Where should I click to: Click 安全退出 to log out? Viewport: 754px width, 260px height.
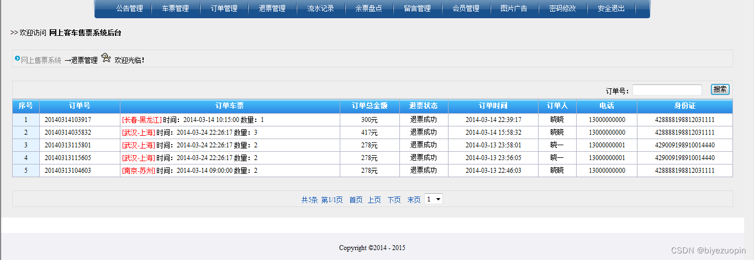pyautogui.click(x=611, y=9)
